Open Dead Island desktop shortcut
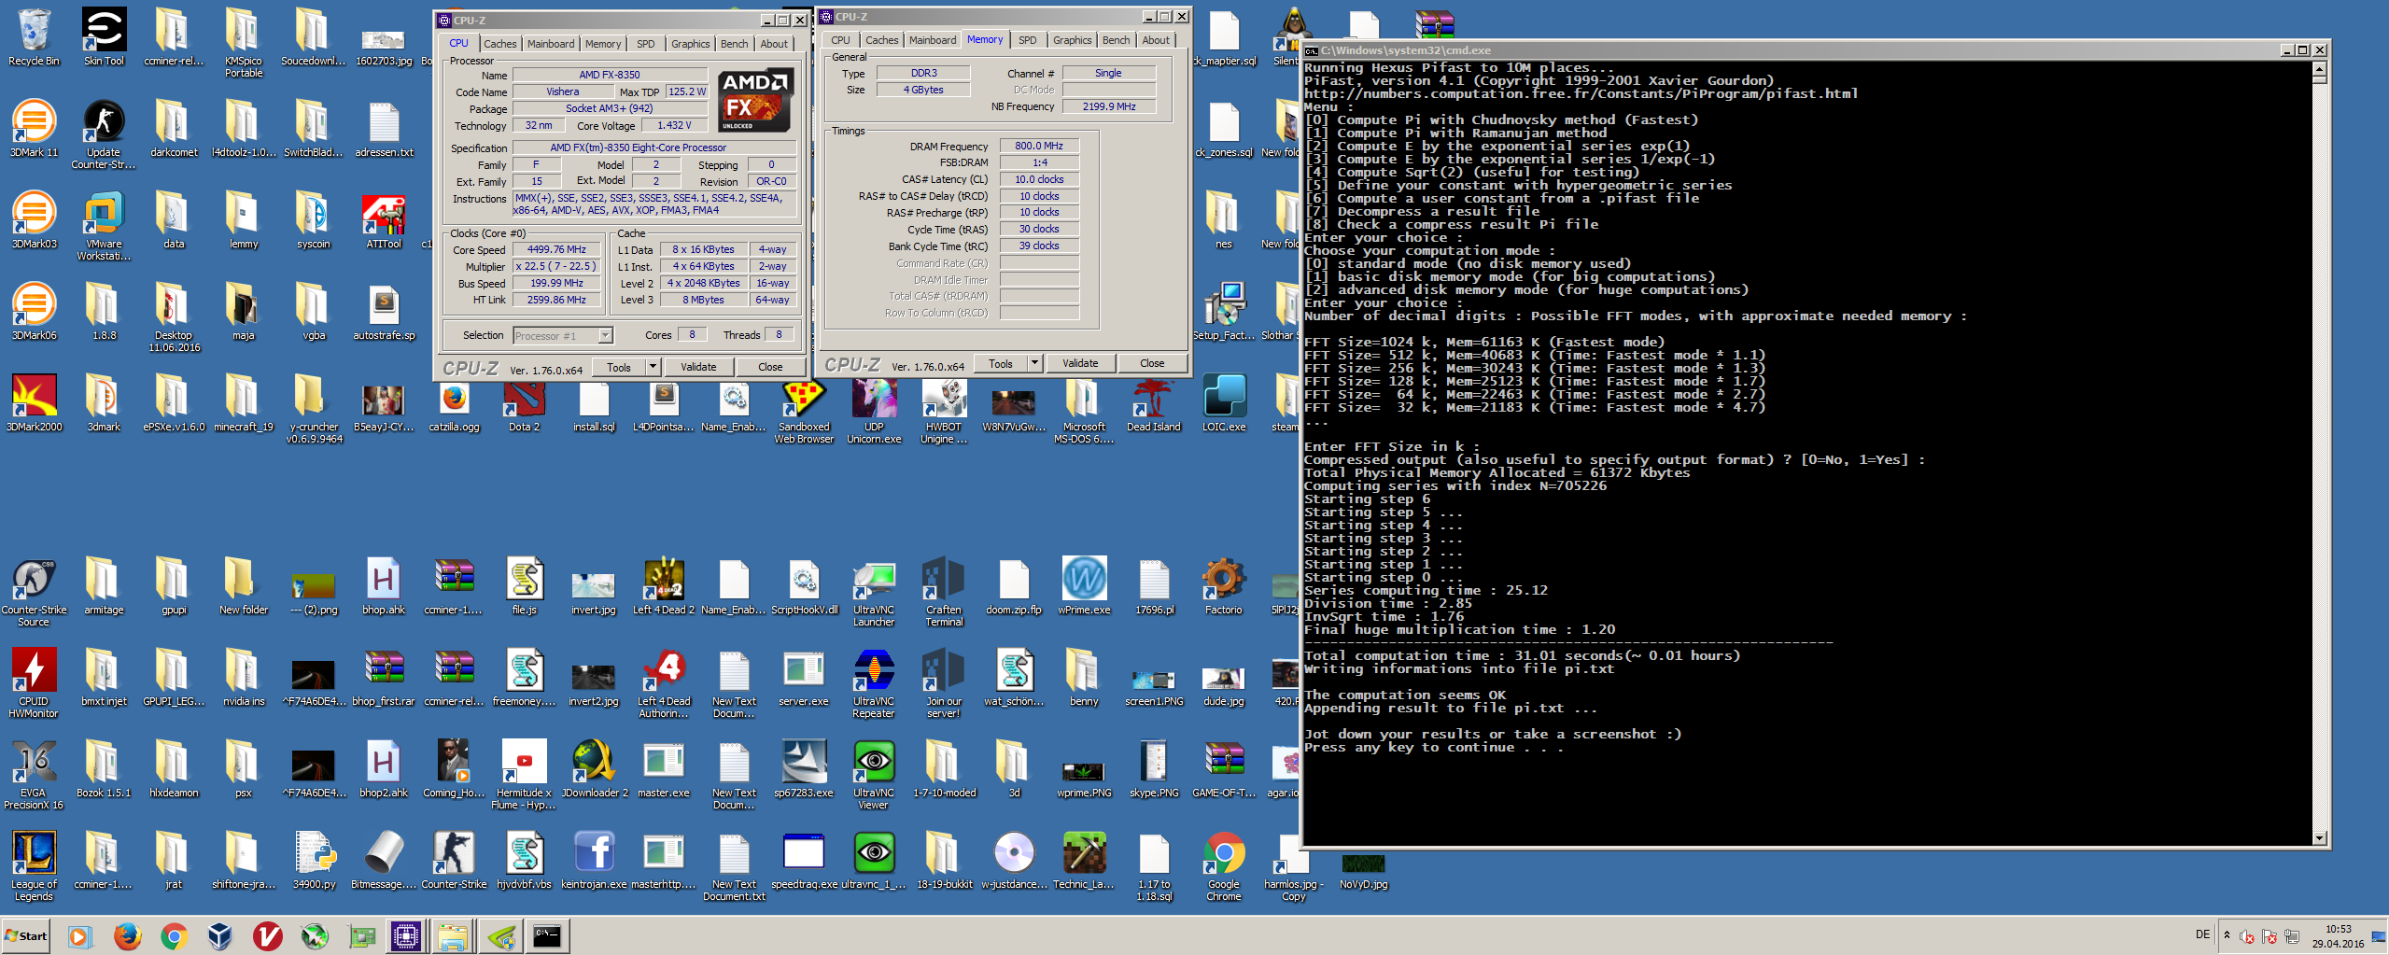Screen dimensions: 2389x955 [x=1154, y=403]
